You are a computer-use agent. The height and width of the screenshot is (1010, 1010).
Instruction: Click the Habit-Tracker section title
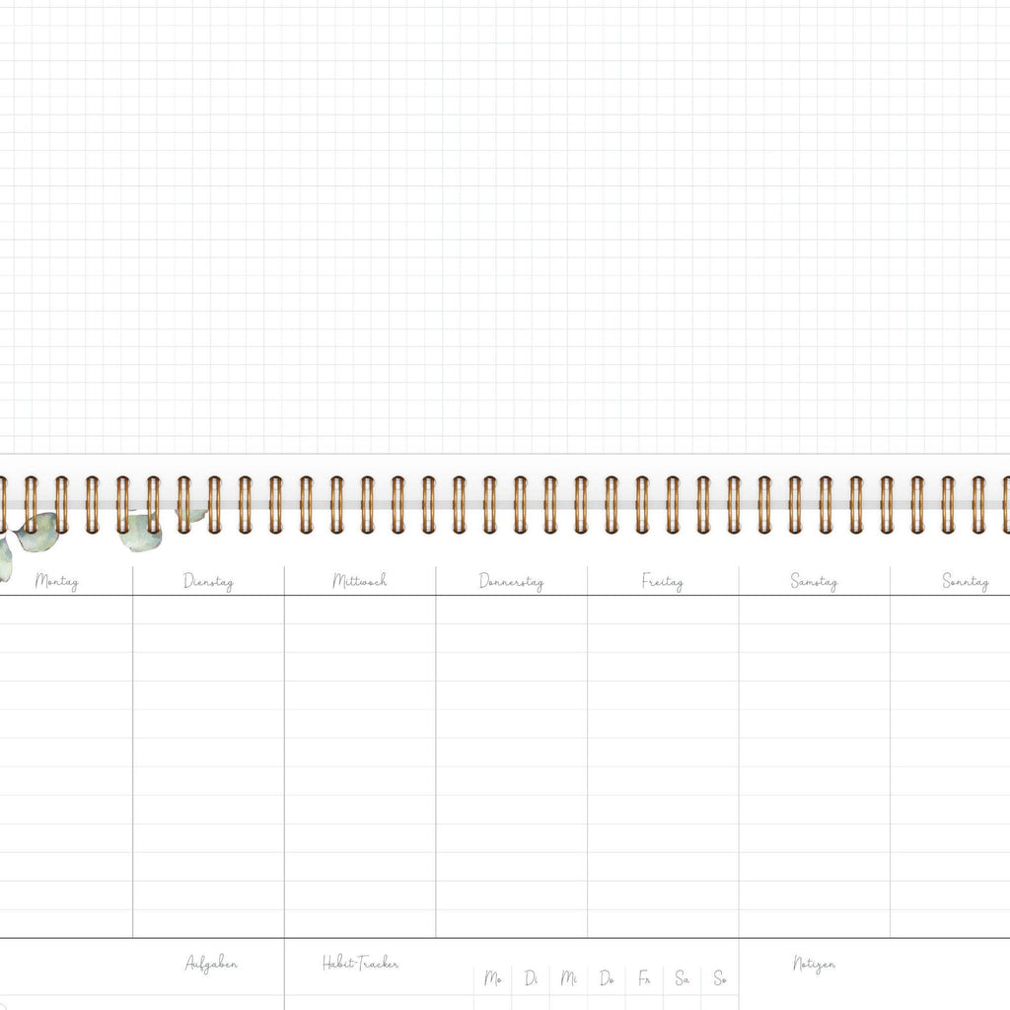[x=360, y=964]
